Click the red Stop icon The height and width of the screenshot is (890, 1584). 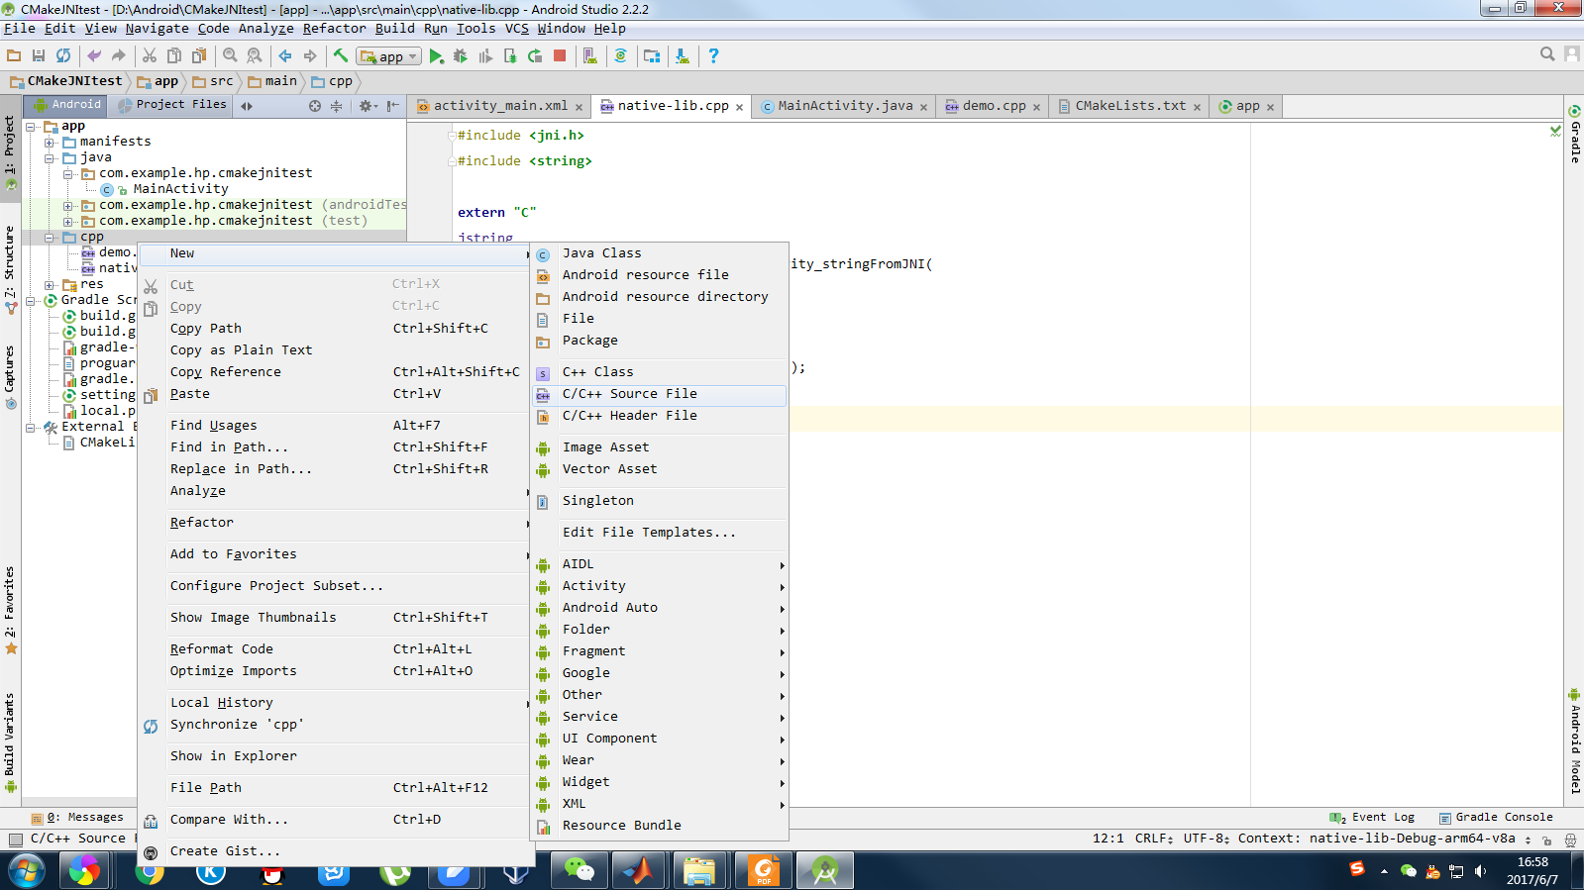[x=560, y=56]
